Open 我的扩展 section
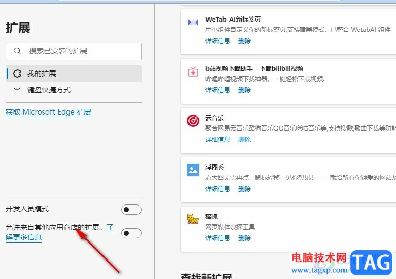 pyautogui.click(x=74, y=73)
